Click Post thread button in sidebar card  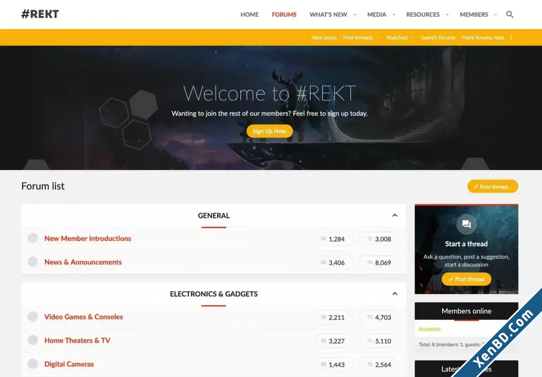coord(466,279)
